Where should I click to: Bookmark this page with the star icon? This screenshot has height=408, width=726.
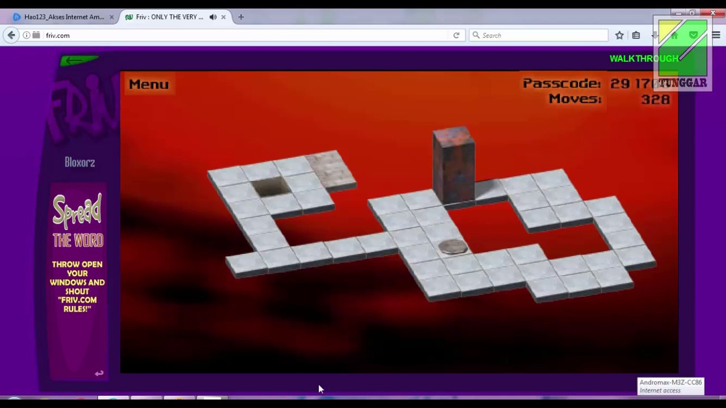[x=619, y=35]
